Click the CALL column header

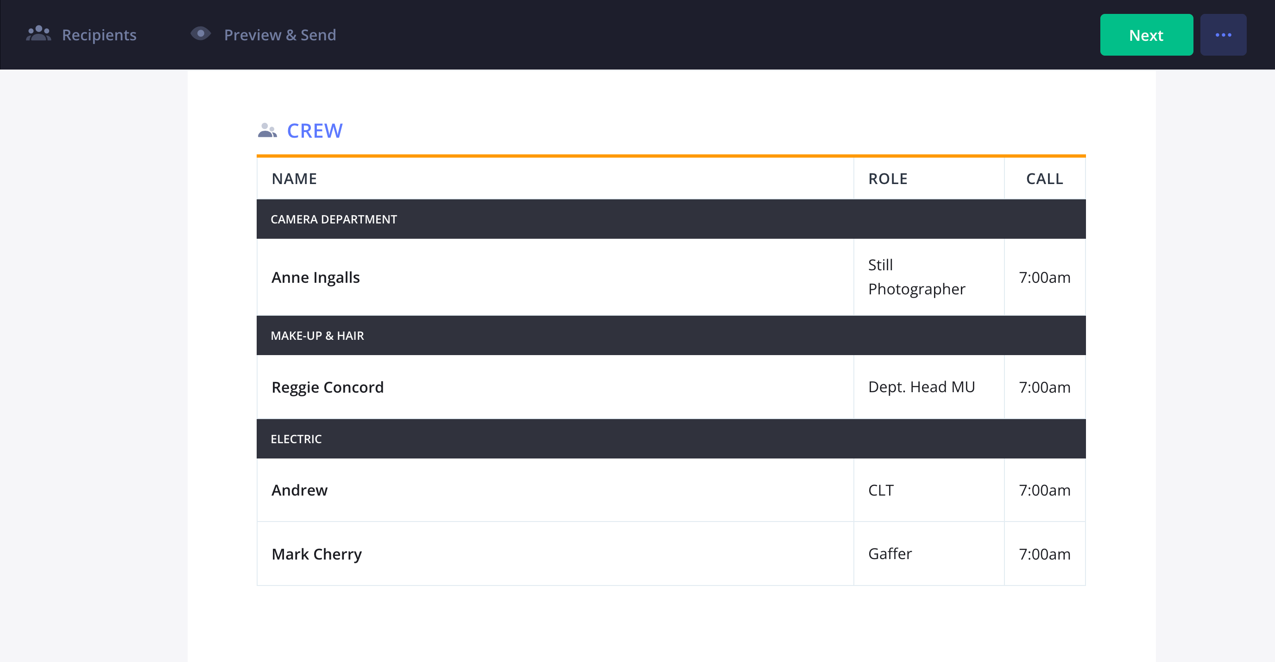click(x=1044, y=179)
